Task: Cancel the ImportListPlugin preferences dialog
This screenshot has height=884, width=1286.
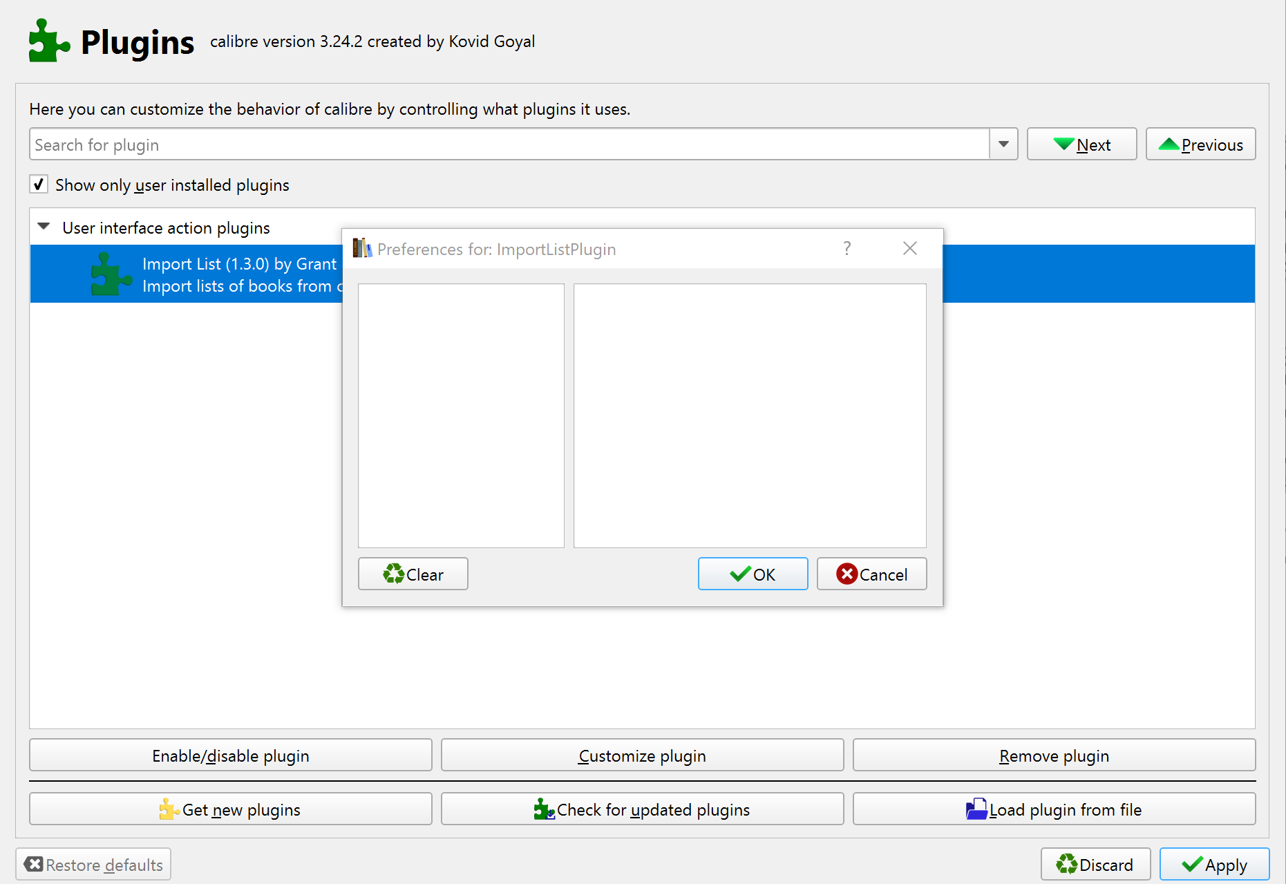Action: (871, 574)
